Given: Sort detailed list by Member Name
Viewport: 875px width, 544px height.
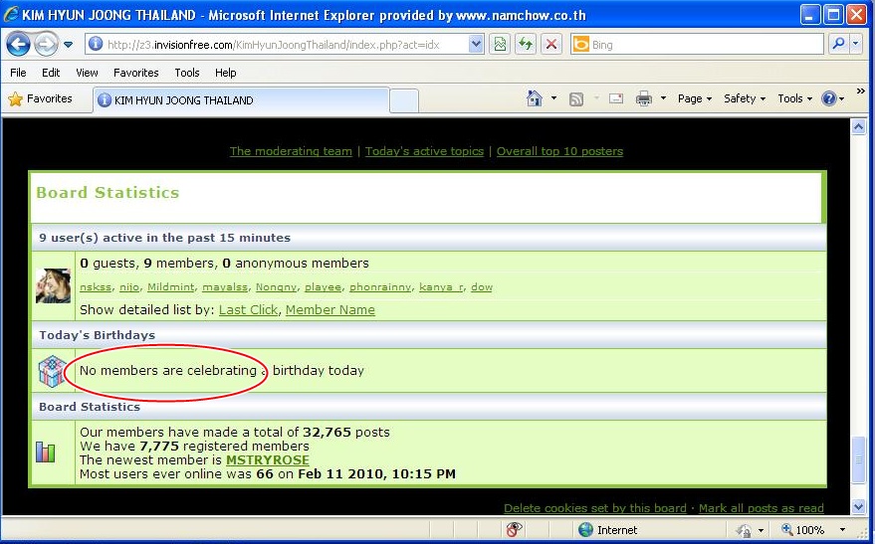Looking at the screenshot, I should (x=330, y=310).
